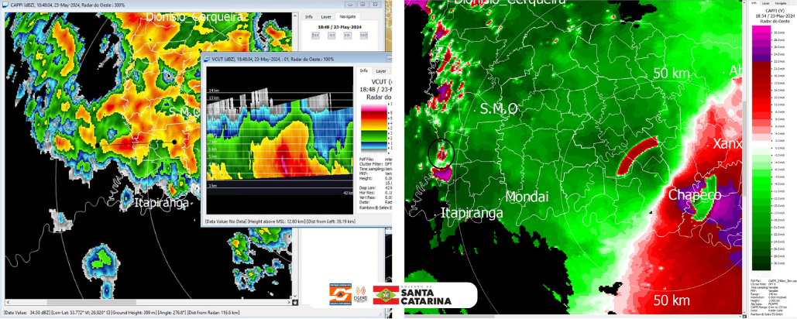Click the Height above MSL status in VCUT window
Screen dimensions: 797x319
[276, 221]
